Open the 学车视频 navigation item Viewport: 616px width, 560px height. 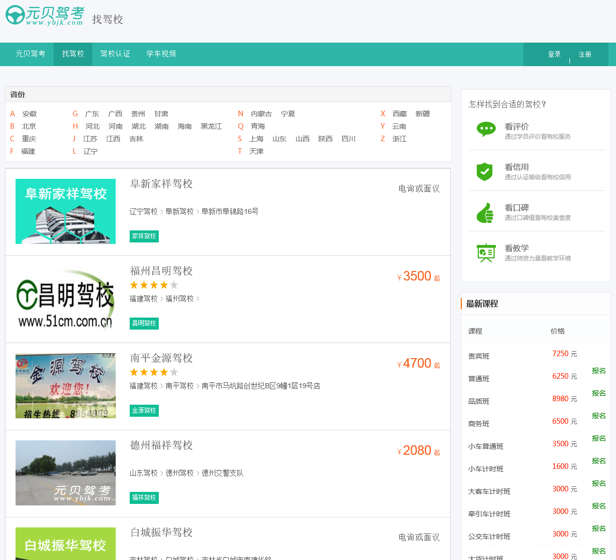161,54
